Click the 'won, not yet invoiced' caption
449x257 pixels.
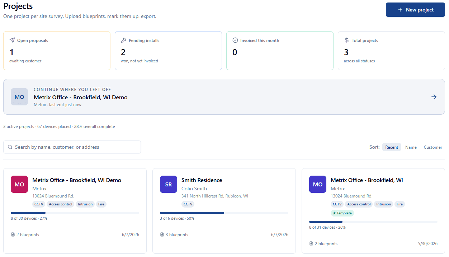(140, 61)
